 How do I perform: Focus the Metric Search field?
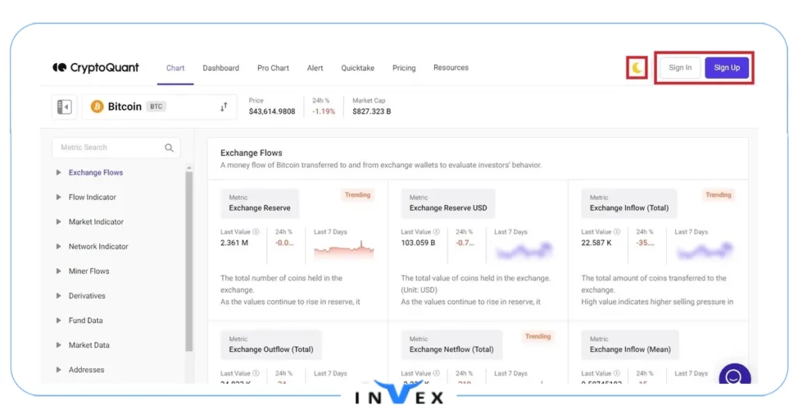click(x=116, y=147)
